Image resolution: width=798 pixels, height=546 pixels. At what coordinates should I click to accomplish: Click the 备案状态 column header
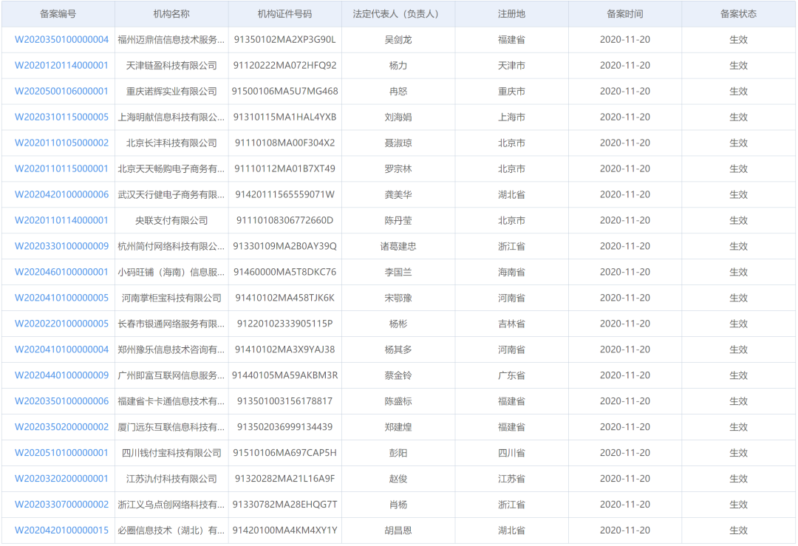point(738,14)
